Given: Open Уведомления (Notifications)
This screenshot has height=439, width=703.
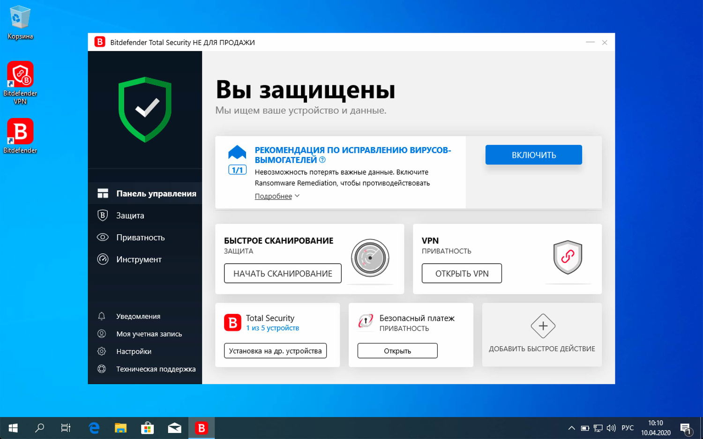Looking at the screenshot, I should click(x=138, y=316).
